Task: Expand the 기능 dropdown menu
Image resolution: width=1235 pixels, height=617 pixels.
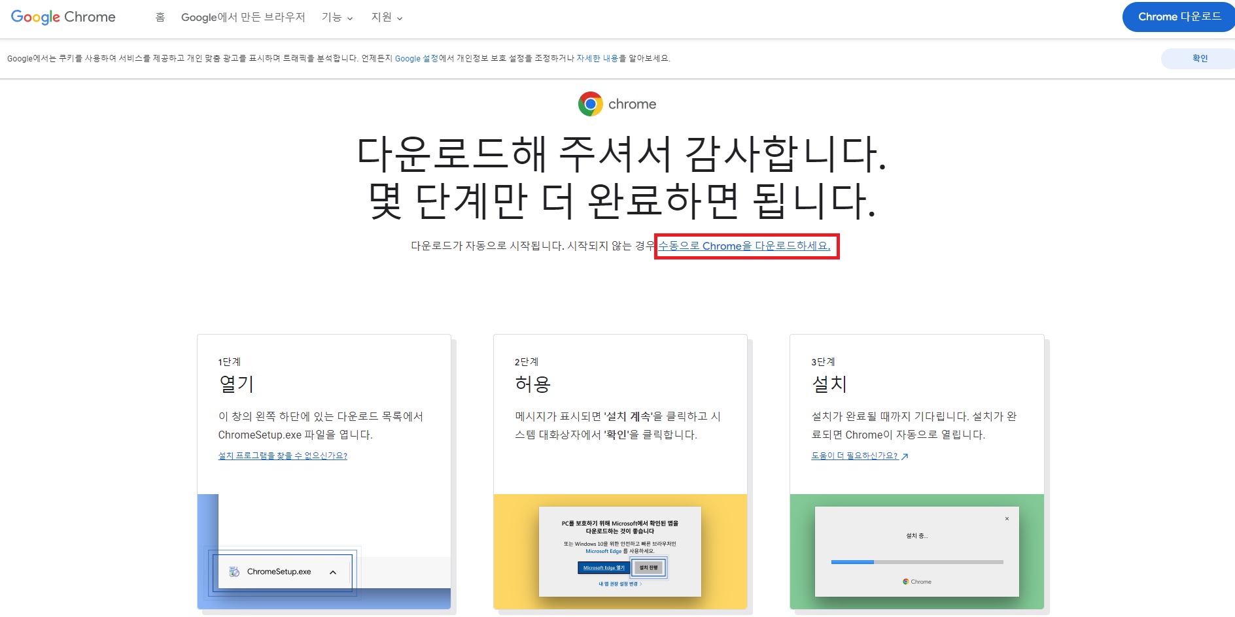Action: click(x=337, y=17)
